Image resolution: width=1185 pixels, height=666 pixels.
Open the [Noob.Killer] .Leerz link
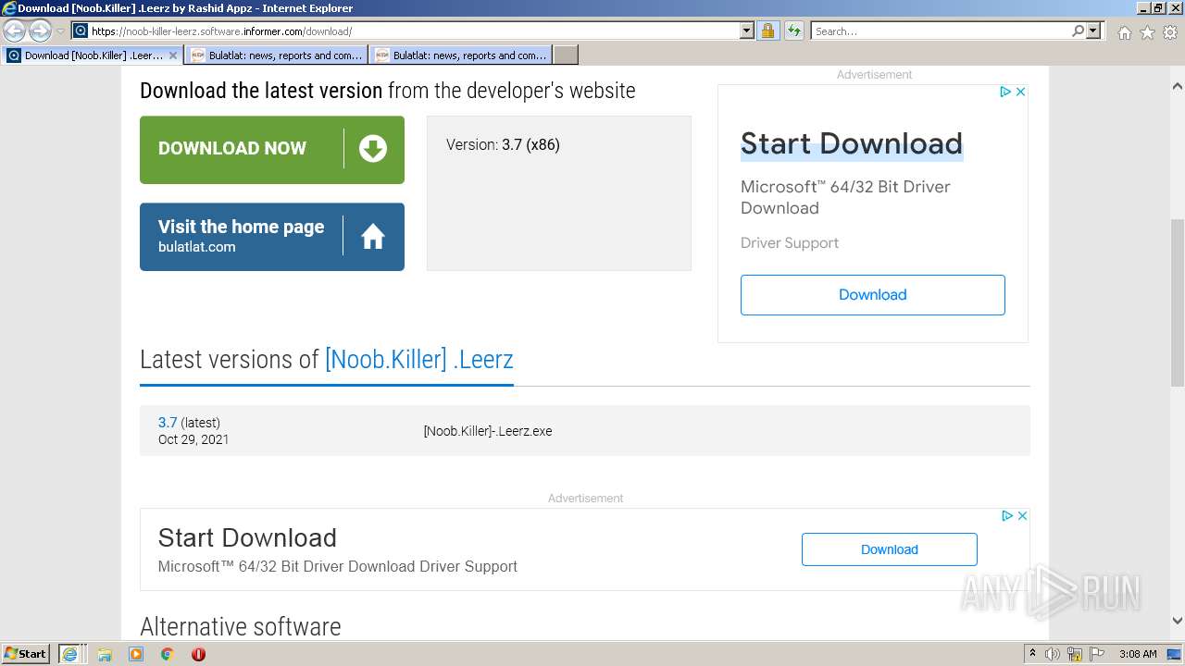coord(418,359)
